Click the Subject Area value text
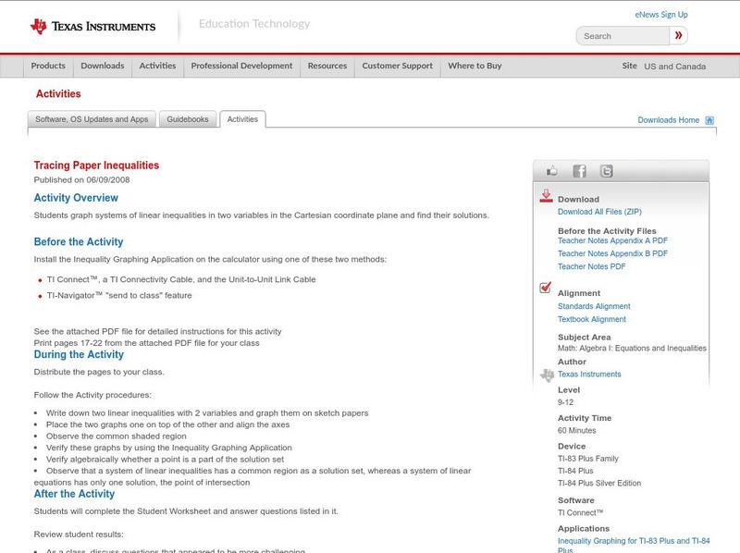 click(632, 349)
